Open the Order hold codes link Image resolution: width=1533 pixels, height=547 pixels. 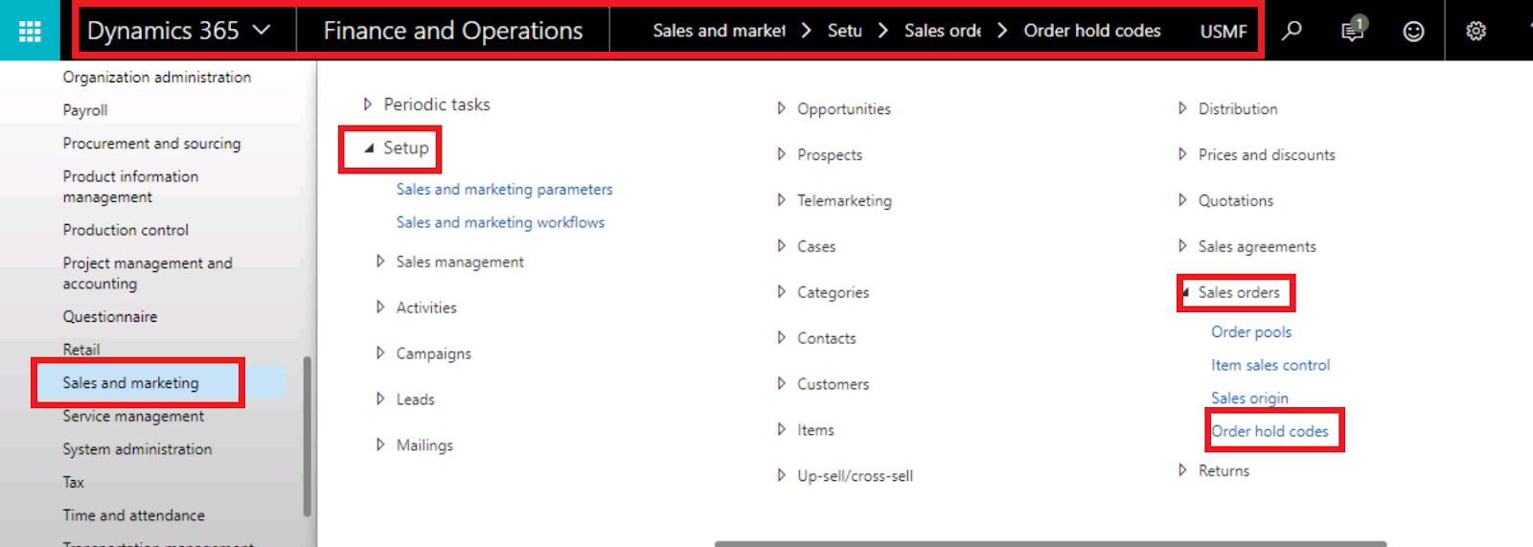tap(1270, 431)
